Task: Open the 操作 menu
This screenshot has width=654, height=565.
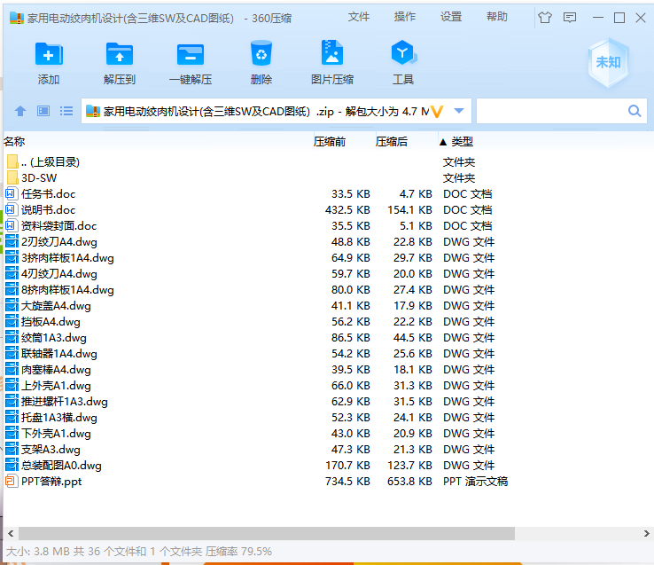Action: tap(405, 17)
